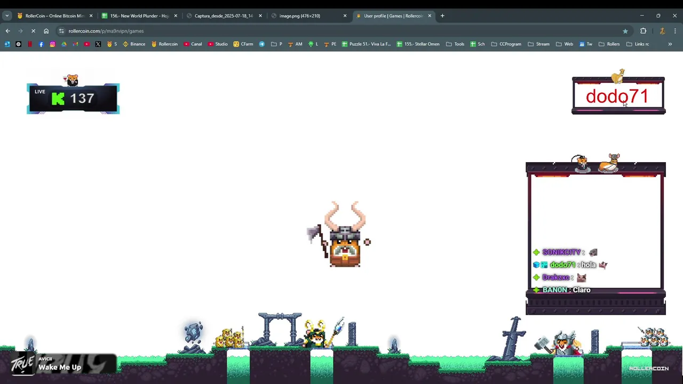683x384 pixels.
Task: Toggle the bookmark star for this page
Action: pos(625,31)
